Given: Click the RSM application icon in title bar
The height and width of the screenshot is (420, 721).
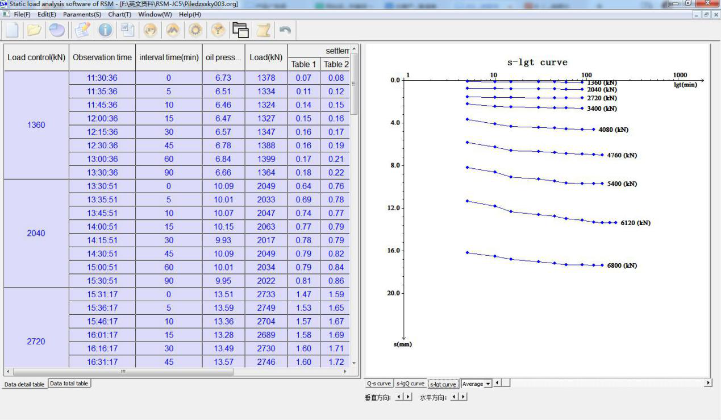Looking at the screenshot, I should coord(5,5).
